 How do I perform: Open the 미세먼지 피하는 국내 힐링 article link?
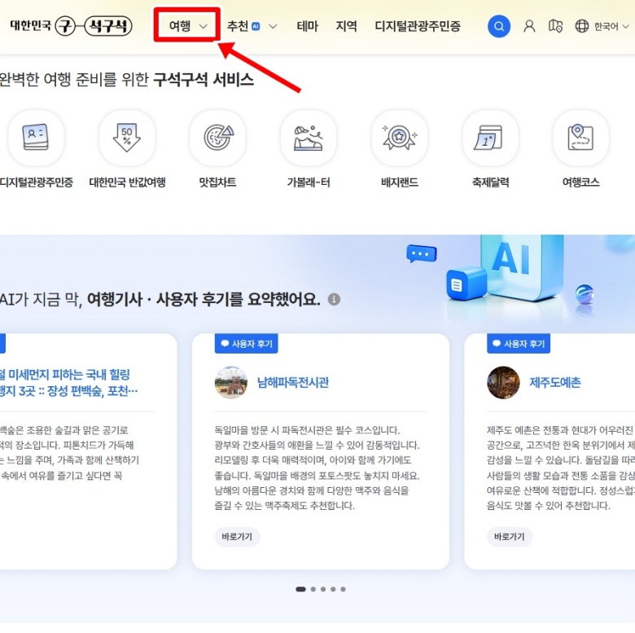pyautogui.click(x=69, y=383)
